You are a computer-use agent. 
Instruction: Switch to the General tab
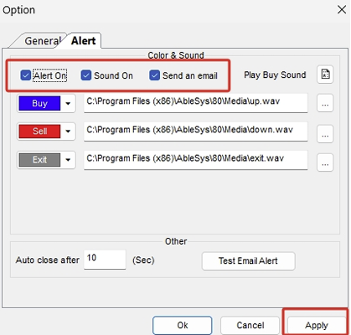[42, 41]
